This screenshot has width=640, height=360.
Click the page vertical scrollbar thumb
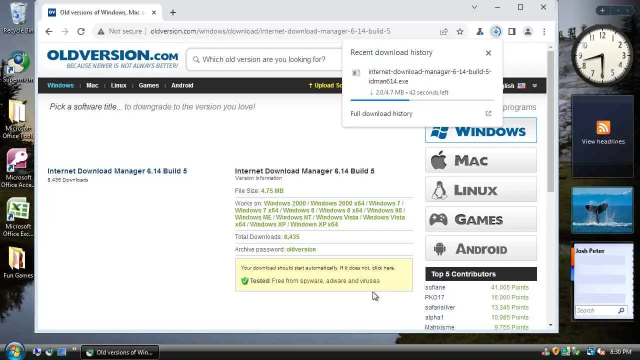[550, 120]
